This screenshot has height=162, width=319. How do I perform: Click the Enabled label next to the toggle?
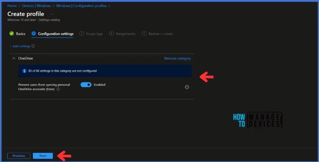99,85
